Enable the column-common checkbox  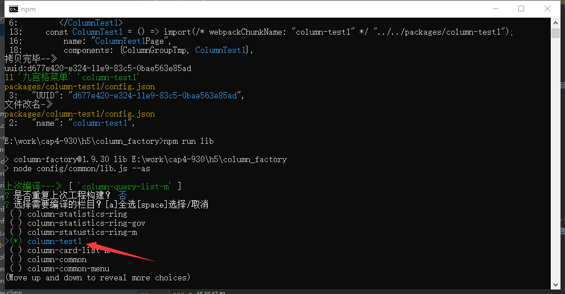pos(16,260)
